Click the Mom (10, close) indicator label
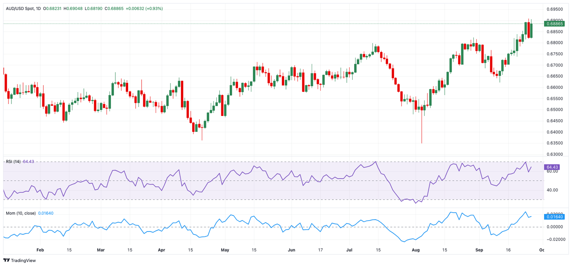Image resolution: width=572 pixels, height=266 pixels. (x=21, y=213)
